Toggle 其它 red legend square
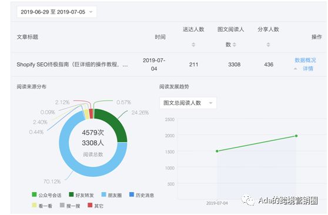The height and width of the screenshot is (215, 328). (90, 205)
